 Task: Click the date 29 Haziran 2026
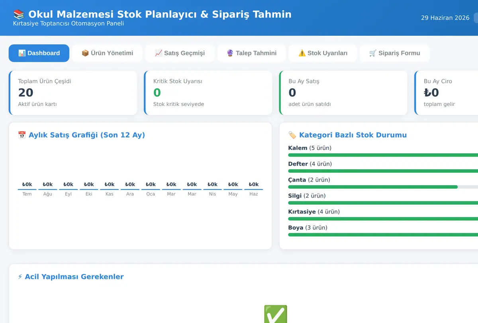coord(445,18)
